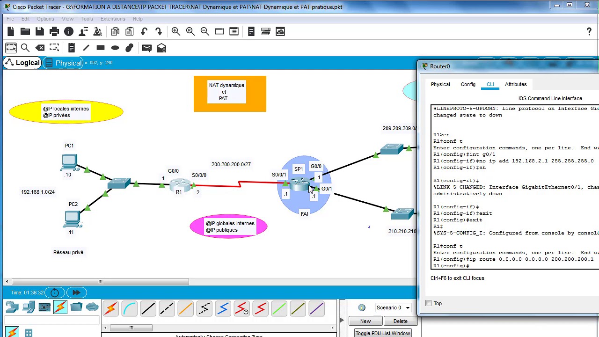599x337 pixels.
Task: Click the R1 router on the canvas
Action: click(x=180, y=185)
